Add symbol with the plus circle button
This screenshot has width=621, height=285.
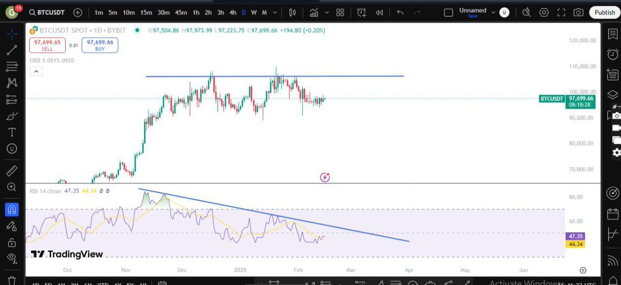pyautogui.click(x=78, y=12)
